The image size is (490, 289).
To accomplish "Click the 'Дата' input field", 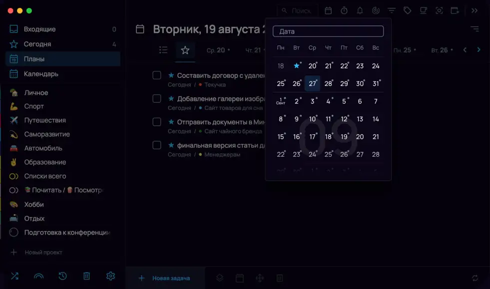I will point(328,31).
